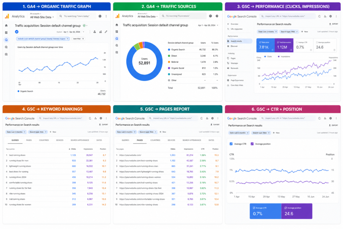The height and width of the screenshot is (229, 343).
Task: Click Home icon in panel 2 Analytics sidebar
Action: point(117,25)
